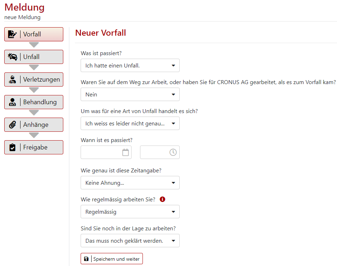
Task: Click the Unfall car crash icon
Action: coord(12,57)
